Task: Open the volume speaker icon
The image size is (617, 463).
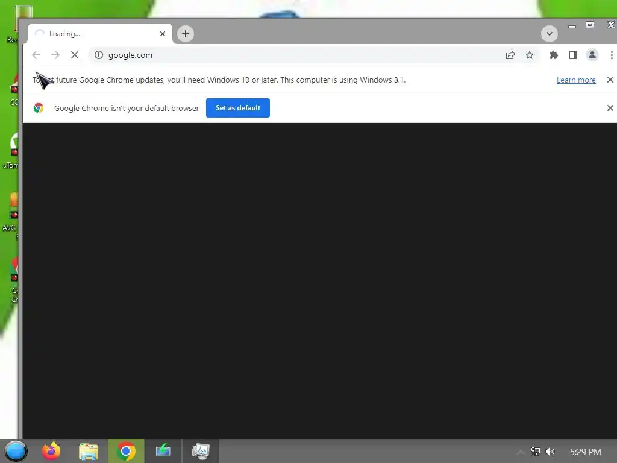Action: click(x=550, y=452)
